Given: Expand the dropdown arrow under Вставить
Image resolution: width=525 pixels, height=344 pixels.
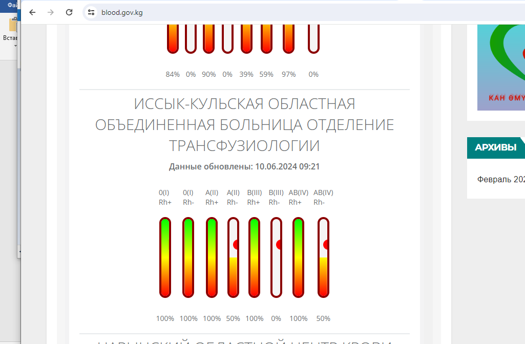Looking at the screenshot, I should coord(15,46).
